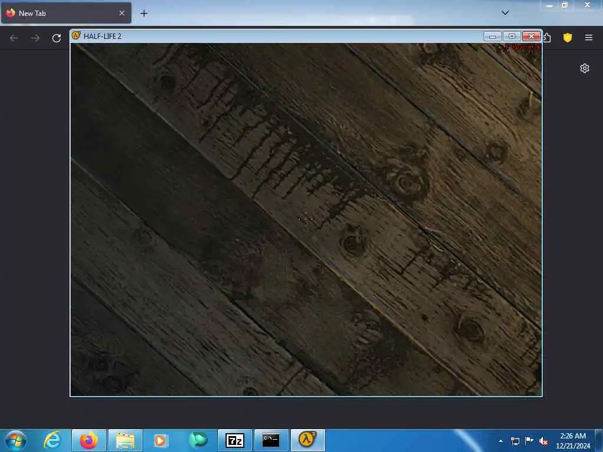Close the New Tab tab
The image size is (603, 452).
[x=121, y=13]
